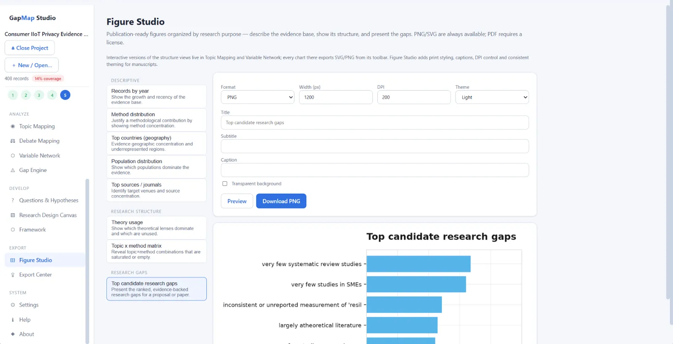Click the inconsistent or unreported measurement chart bar
The height and width of the screenshot is (344, 673).
[x=404, y=305]
